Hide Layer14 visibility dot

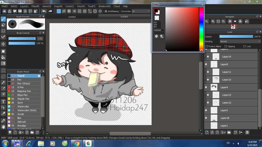click(x=208, y=57)
